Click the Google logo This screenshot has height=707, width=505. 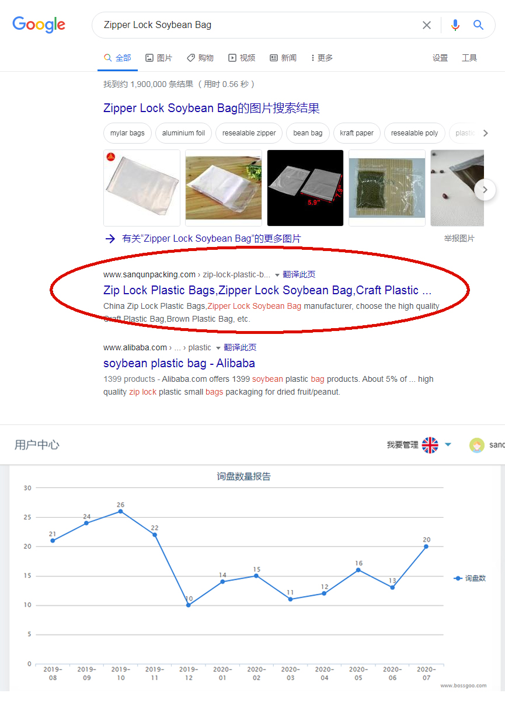click(39, 25)
